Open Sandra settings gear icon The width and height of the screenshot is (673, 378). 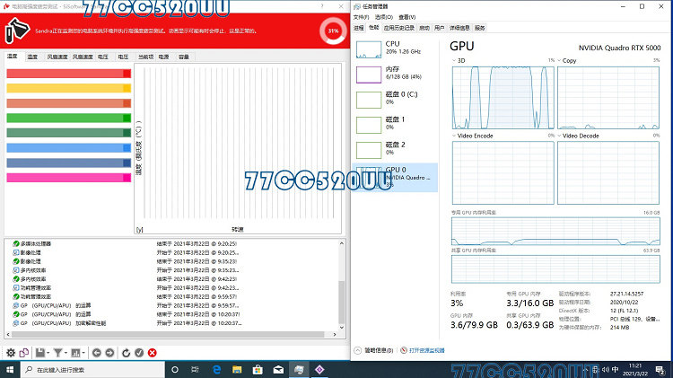(11, 353)
